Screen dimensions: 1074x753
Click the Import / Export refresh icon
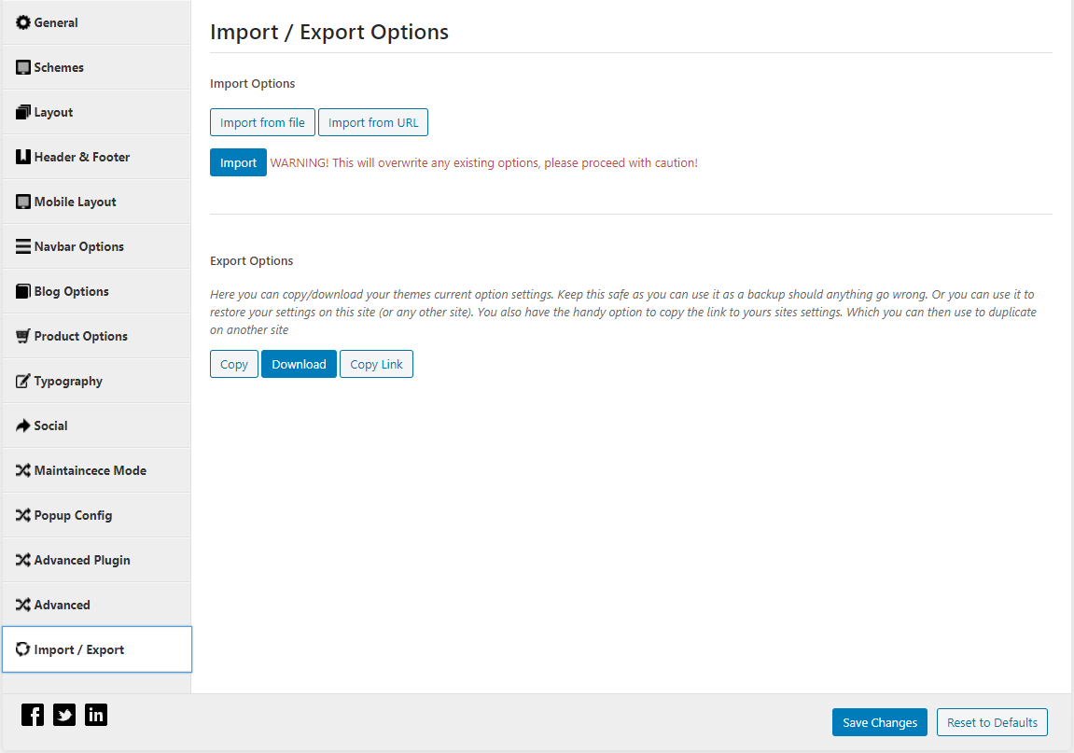click(x=23, y=648)
